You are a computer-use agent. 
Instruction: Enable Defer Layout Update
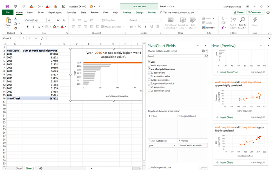149,167
